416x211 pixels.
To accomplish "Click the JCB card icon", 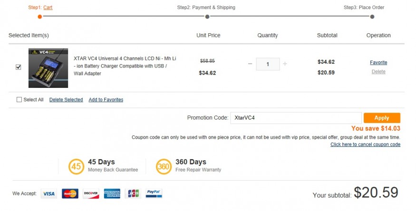I will click(133, 193).
